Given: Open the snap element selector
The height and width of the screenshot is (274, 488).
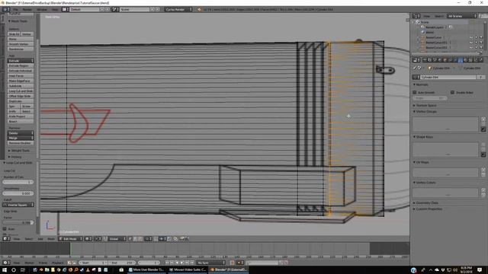Looking at the screenshot, I should tap(162, 238).
